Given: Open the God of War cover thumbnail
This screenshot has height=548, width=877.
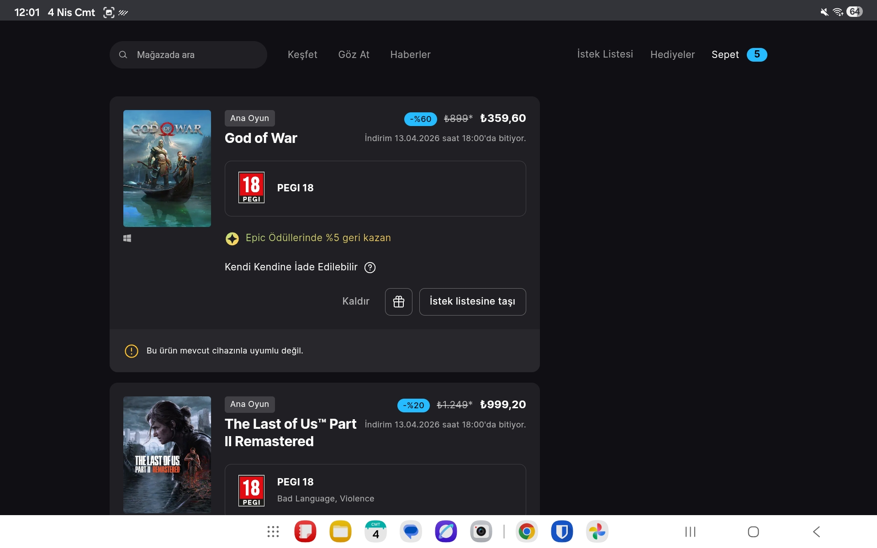Looking at the screenshot, I should coord(167,169).
